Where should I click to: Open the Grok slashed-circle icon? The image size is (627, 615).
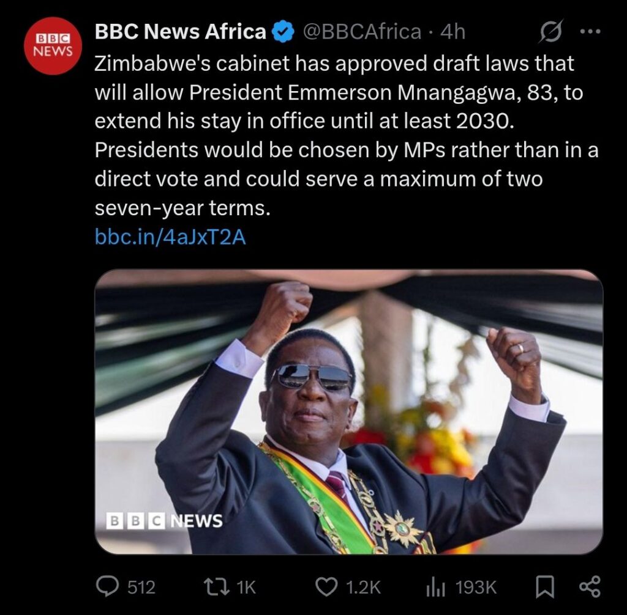(x=550, y=32)
